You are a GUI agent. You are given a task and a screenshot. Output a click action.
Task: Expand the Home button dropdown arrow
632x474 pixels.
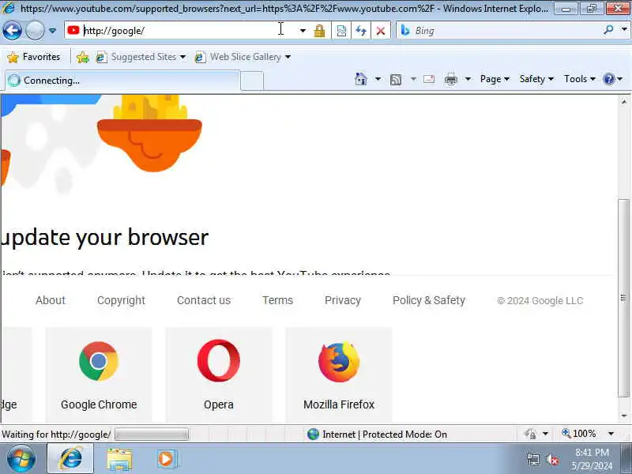378,79
